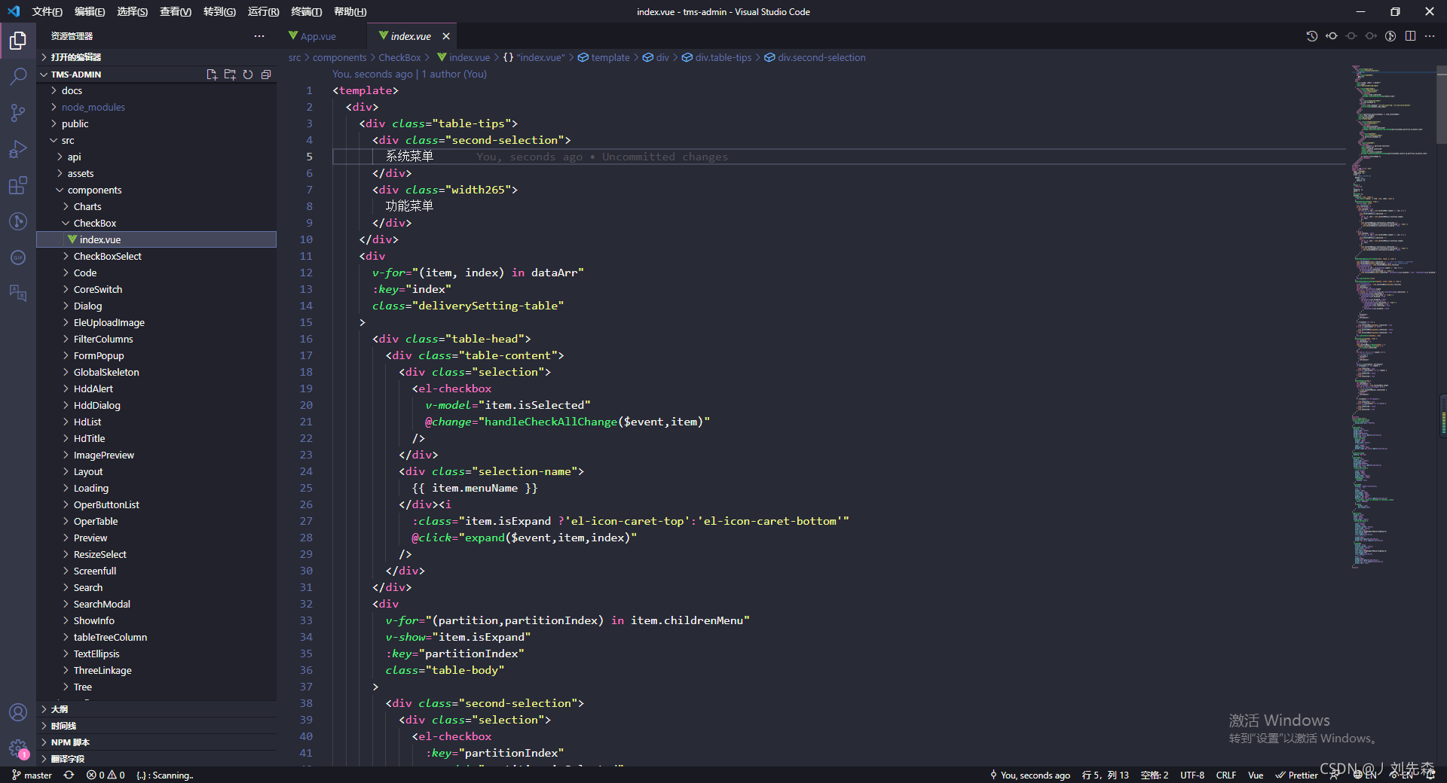Click Prettier status bar item
The width and height of the screenshot is (1447, 783).
(1296, 775)
